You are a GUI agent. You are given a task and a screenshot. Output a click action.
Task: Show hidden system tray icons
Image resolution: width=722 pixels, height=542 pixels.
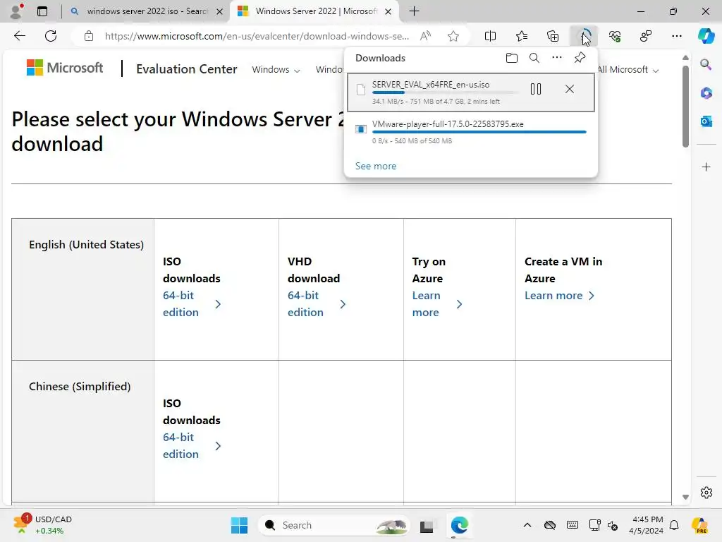coord(527,525)
